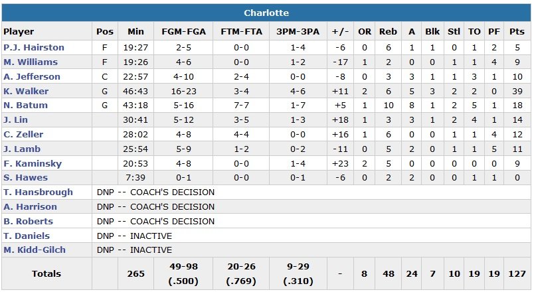The height and width of the screenshot is (292, 534).
Task: Open B. Roberts' player link
Action: click(29, 222)
